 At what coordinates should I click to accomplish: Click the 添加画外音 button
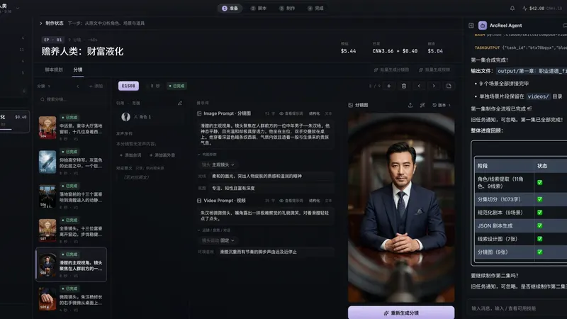[162, 155]
